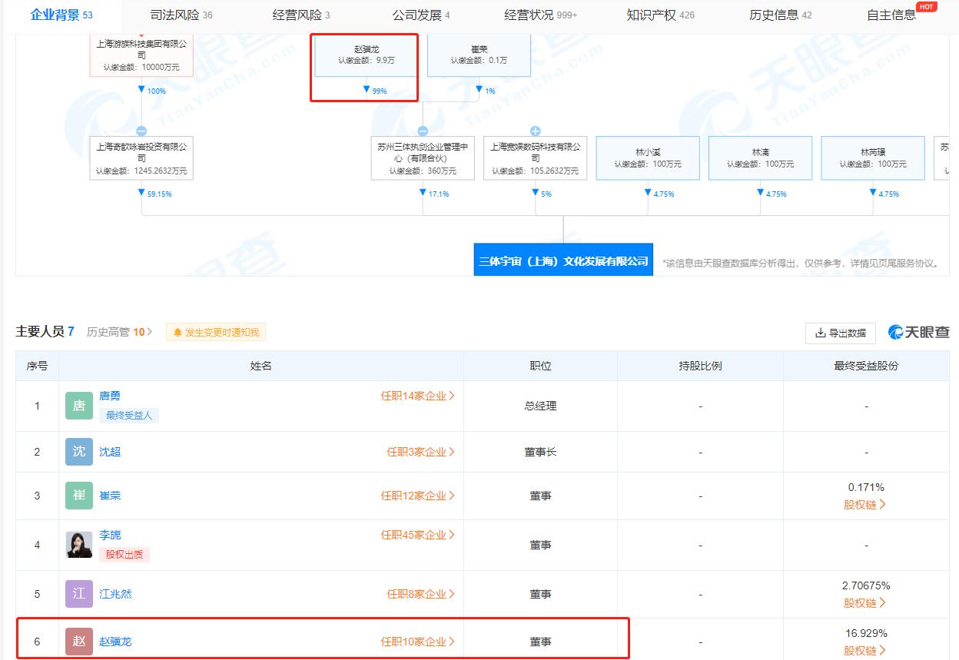This screenshot has width=959, height=660.
Task: Click 赵骥龙's red avatar icon
Action: pos(78,641)
